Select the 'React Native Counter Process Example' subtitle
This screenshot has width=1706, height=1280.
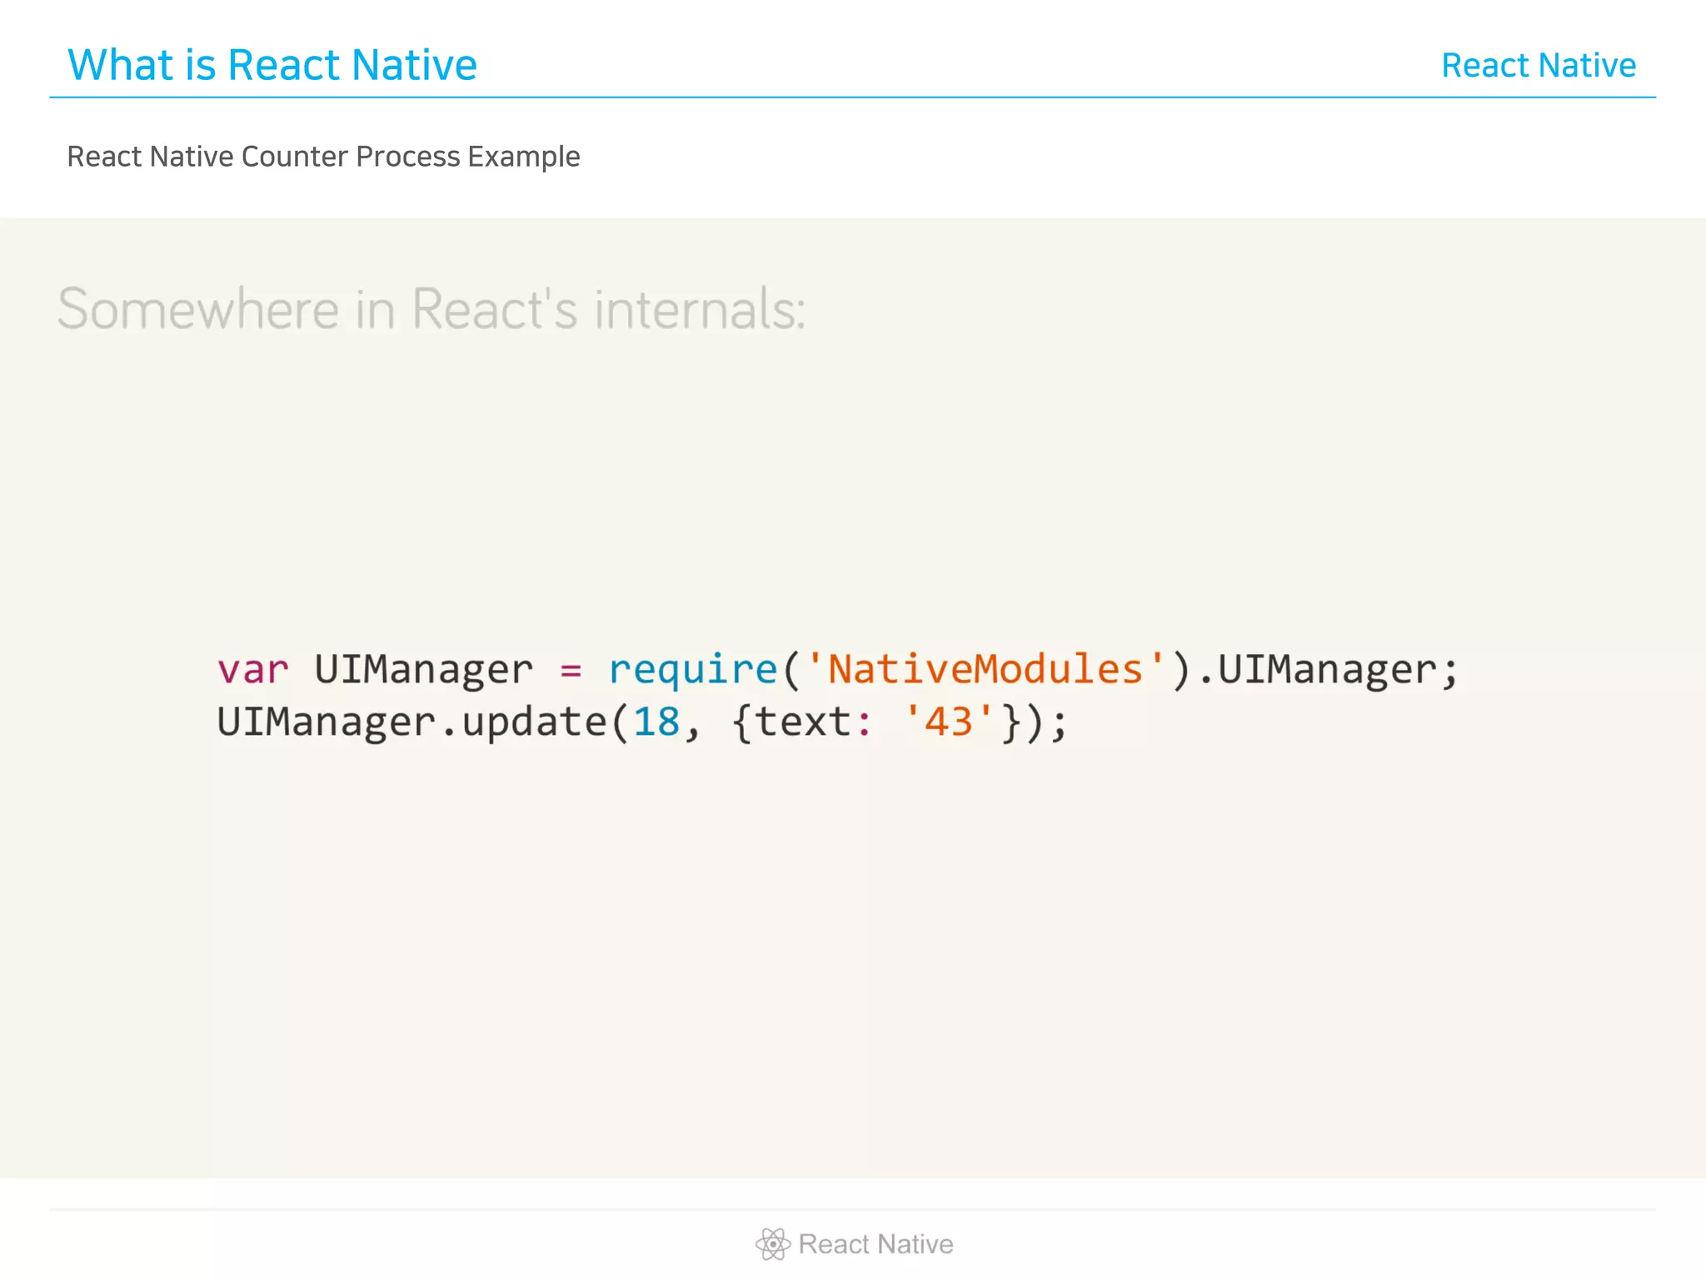pyautogui.click(x=323, y=157)
